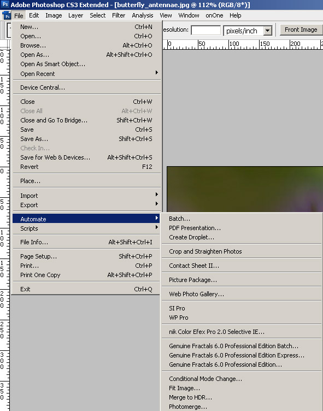
Task: Open the Help menu
Action: coord(235,15)
